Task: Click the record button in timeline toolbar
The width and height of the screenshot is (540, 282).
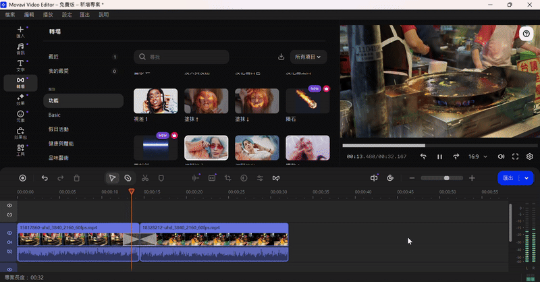Action: [22, 178]
